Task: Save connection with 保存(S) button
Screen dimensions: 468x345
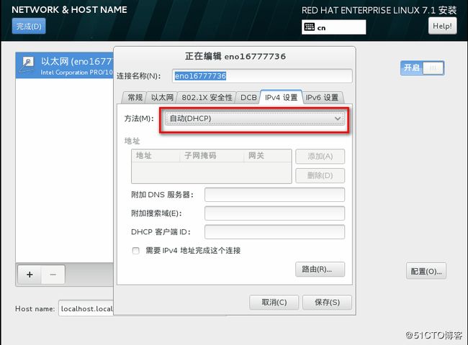Action: (x=327, y=303)
